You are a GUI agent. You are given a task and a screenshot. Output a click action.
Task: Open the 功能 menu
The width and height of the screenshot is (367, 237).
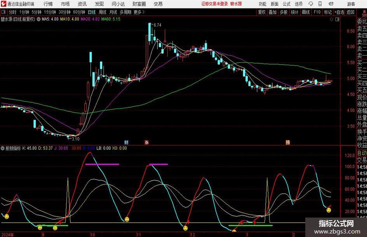263,4
